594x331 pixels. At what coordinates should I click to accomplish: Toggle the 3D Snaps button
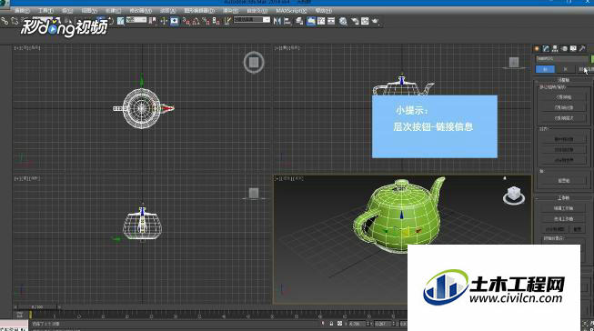tap(186, 21)
